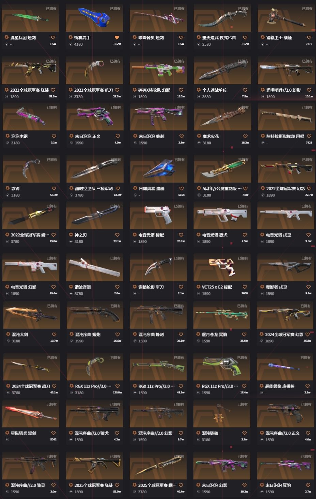Open the 个人近战单位 knife thumbnail
Screen dimensions: 316x499
coord(222,70)
